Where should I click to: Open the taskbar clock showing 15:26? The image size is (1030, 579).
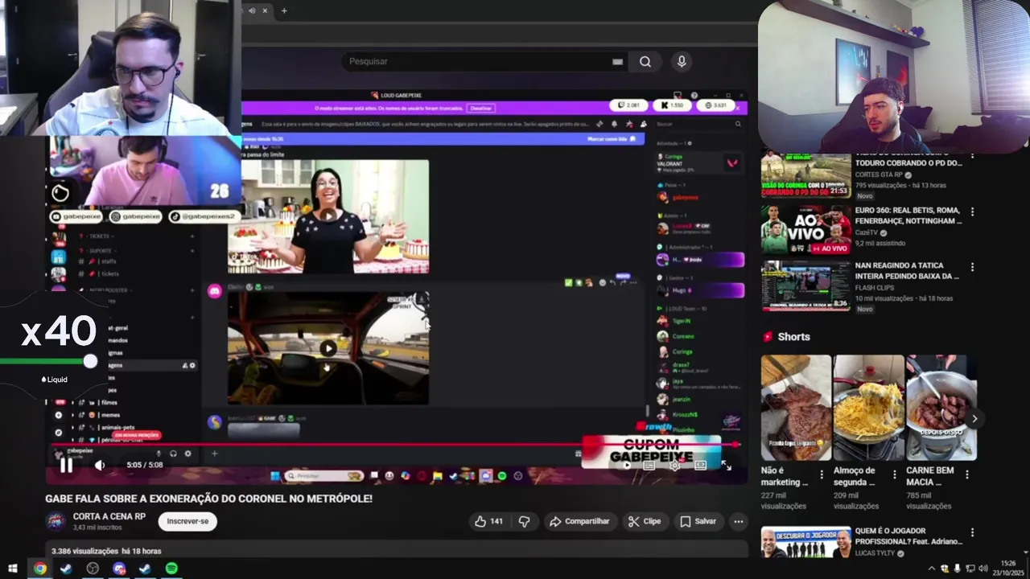click(1008, 568)
